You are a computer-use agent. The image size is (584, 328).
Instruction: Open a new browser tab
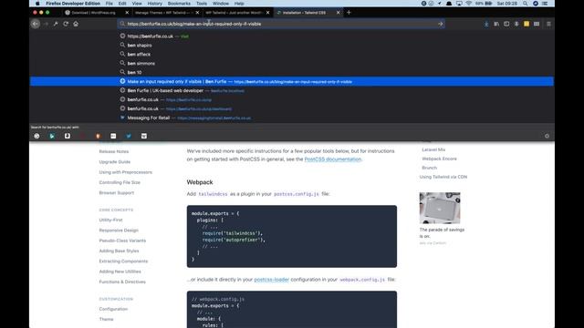tap(349, 12)
